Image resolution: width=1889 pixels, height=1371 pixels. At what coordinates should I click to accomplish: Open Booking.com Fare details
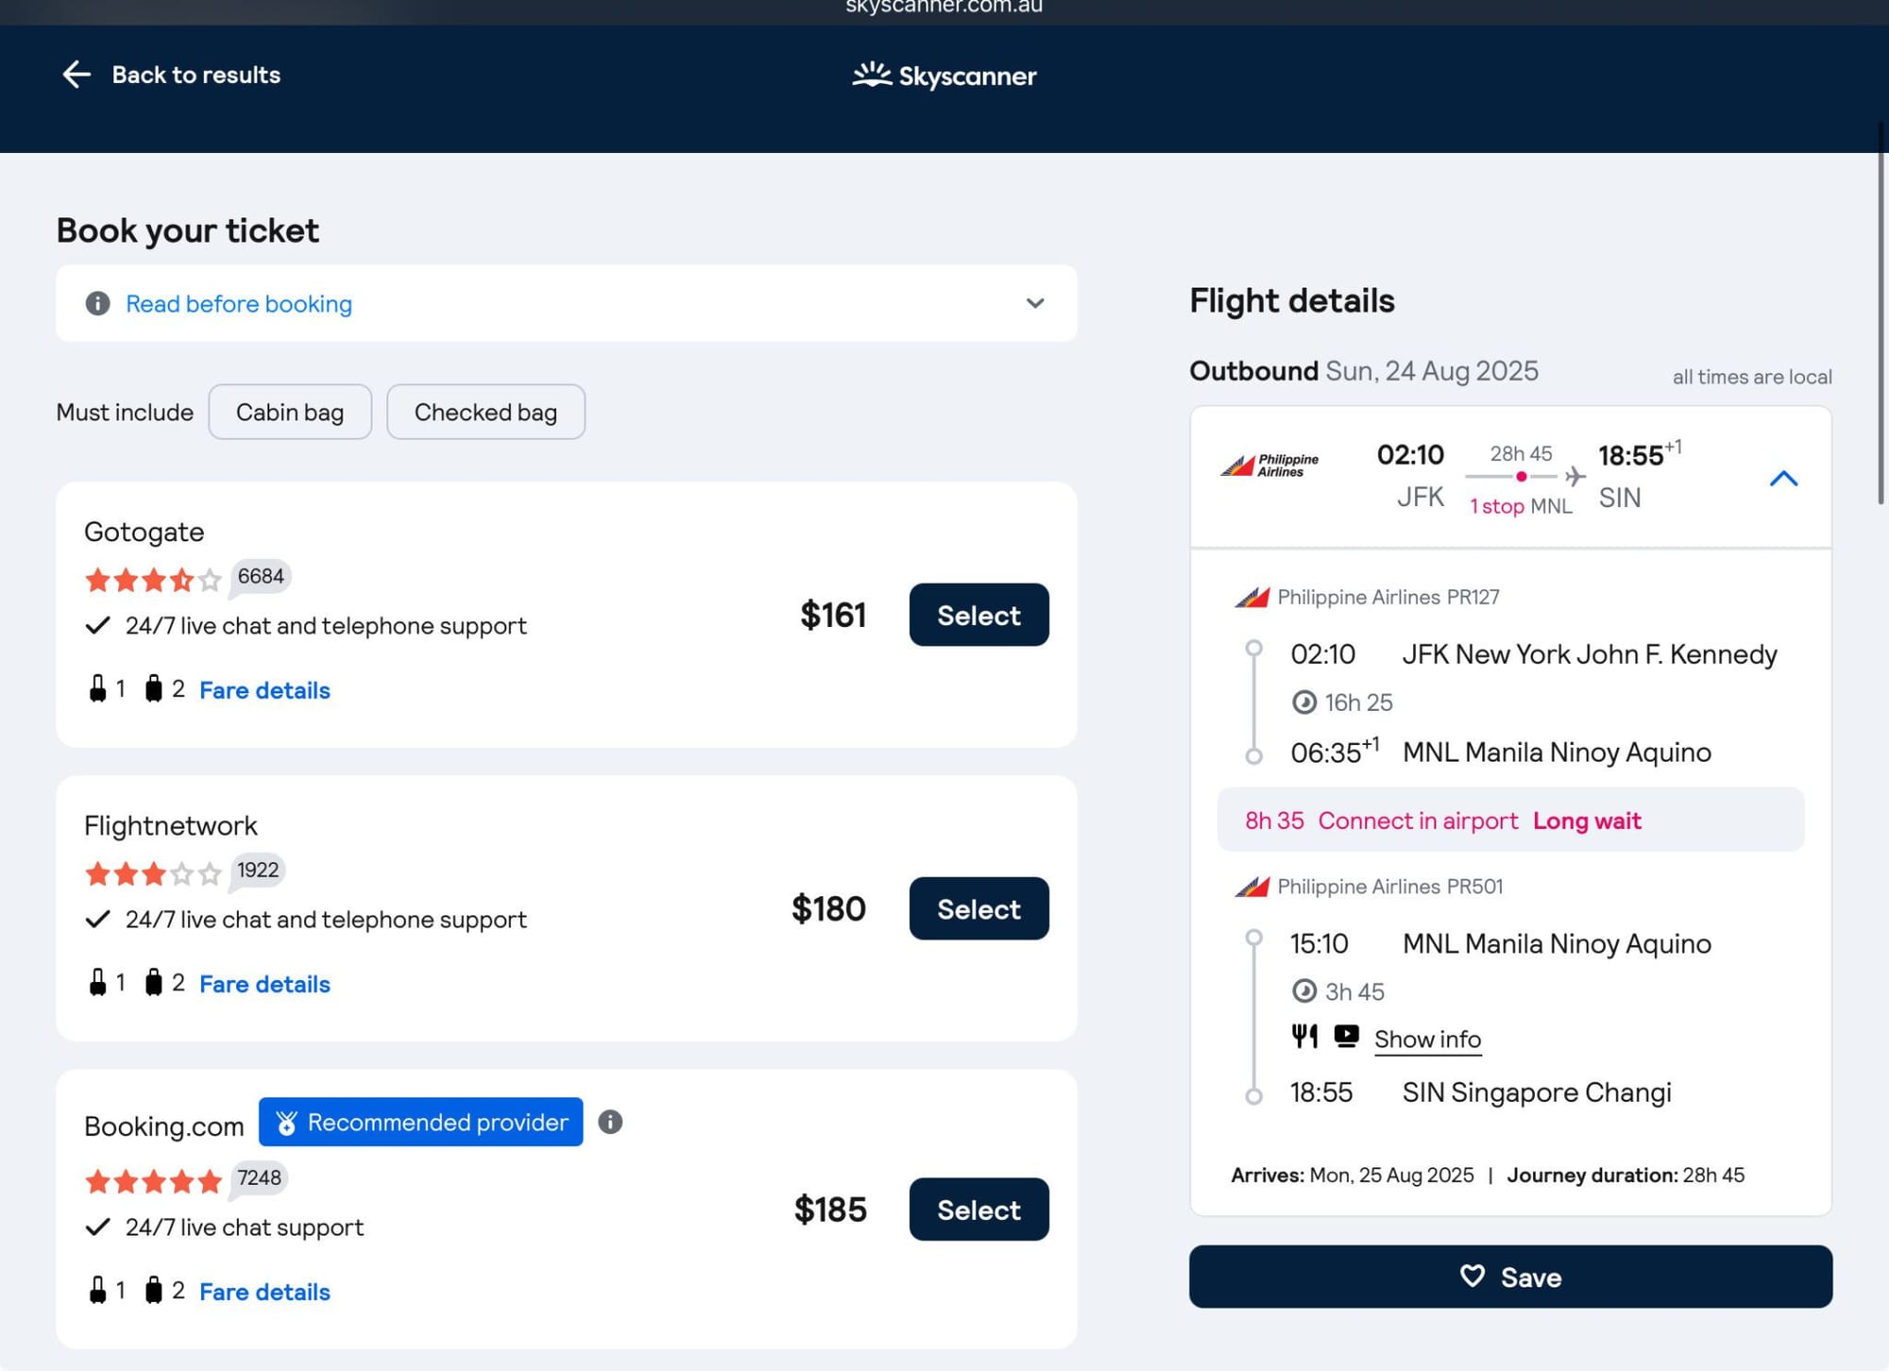click(264, 1292)
